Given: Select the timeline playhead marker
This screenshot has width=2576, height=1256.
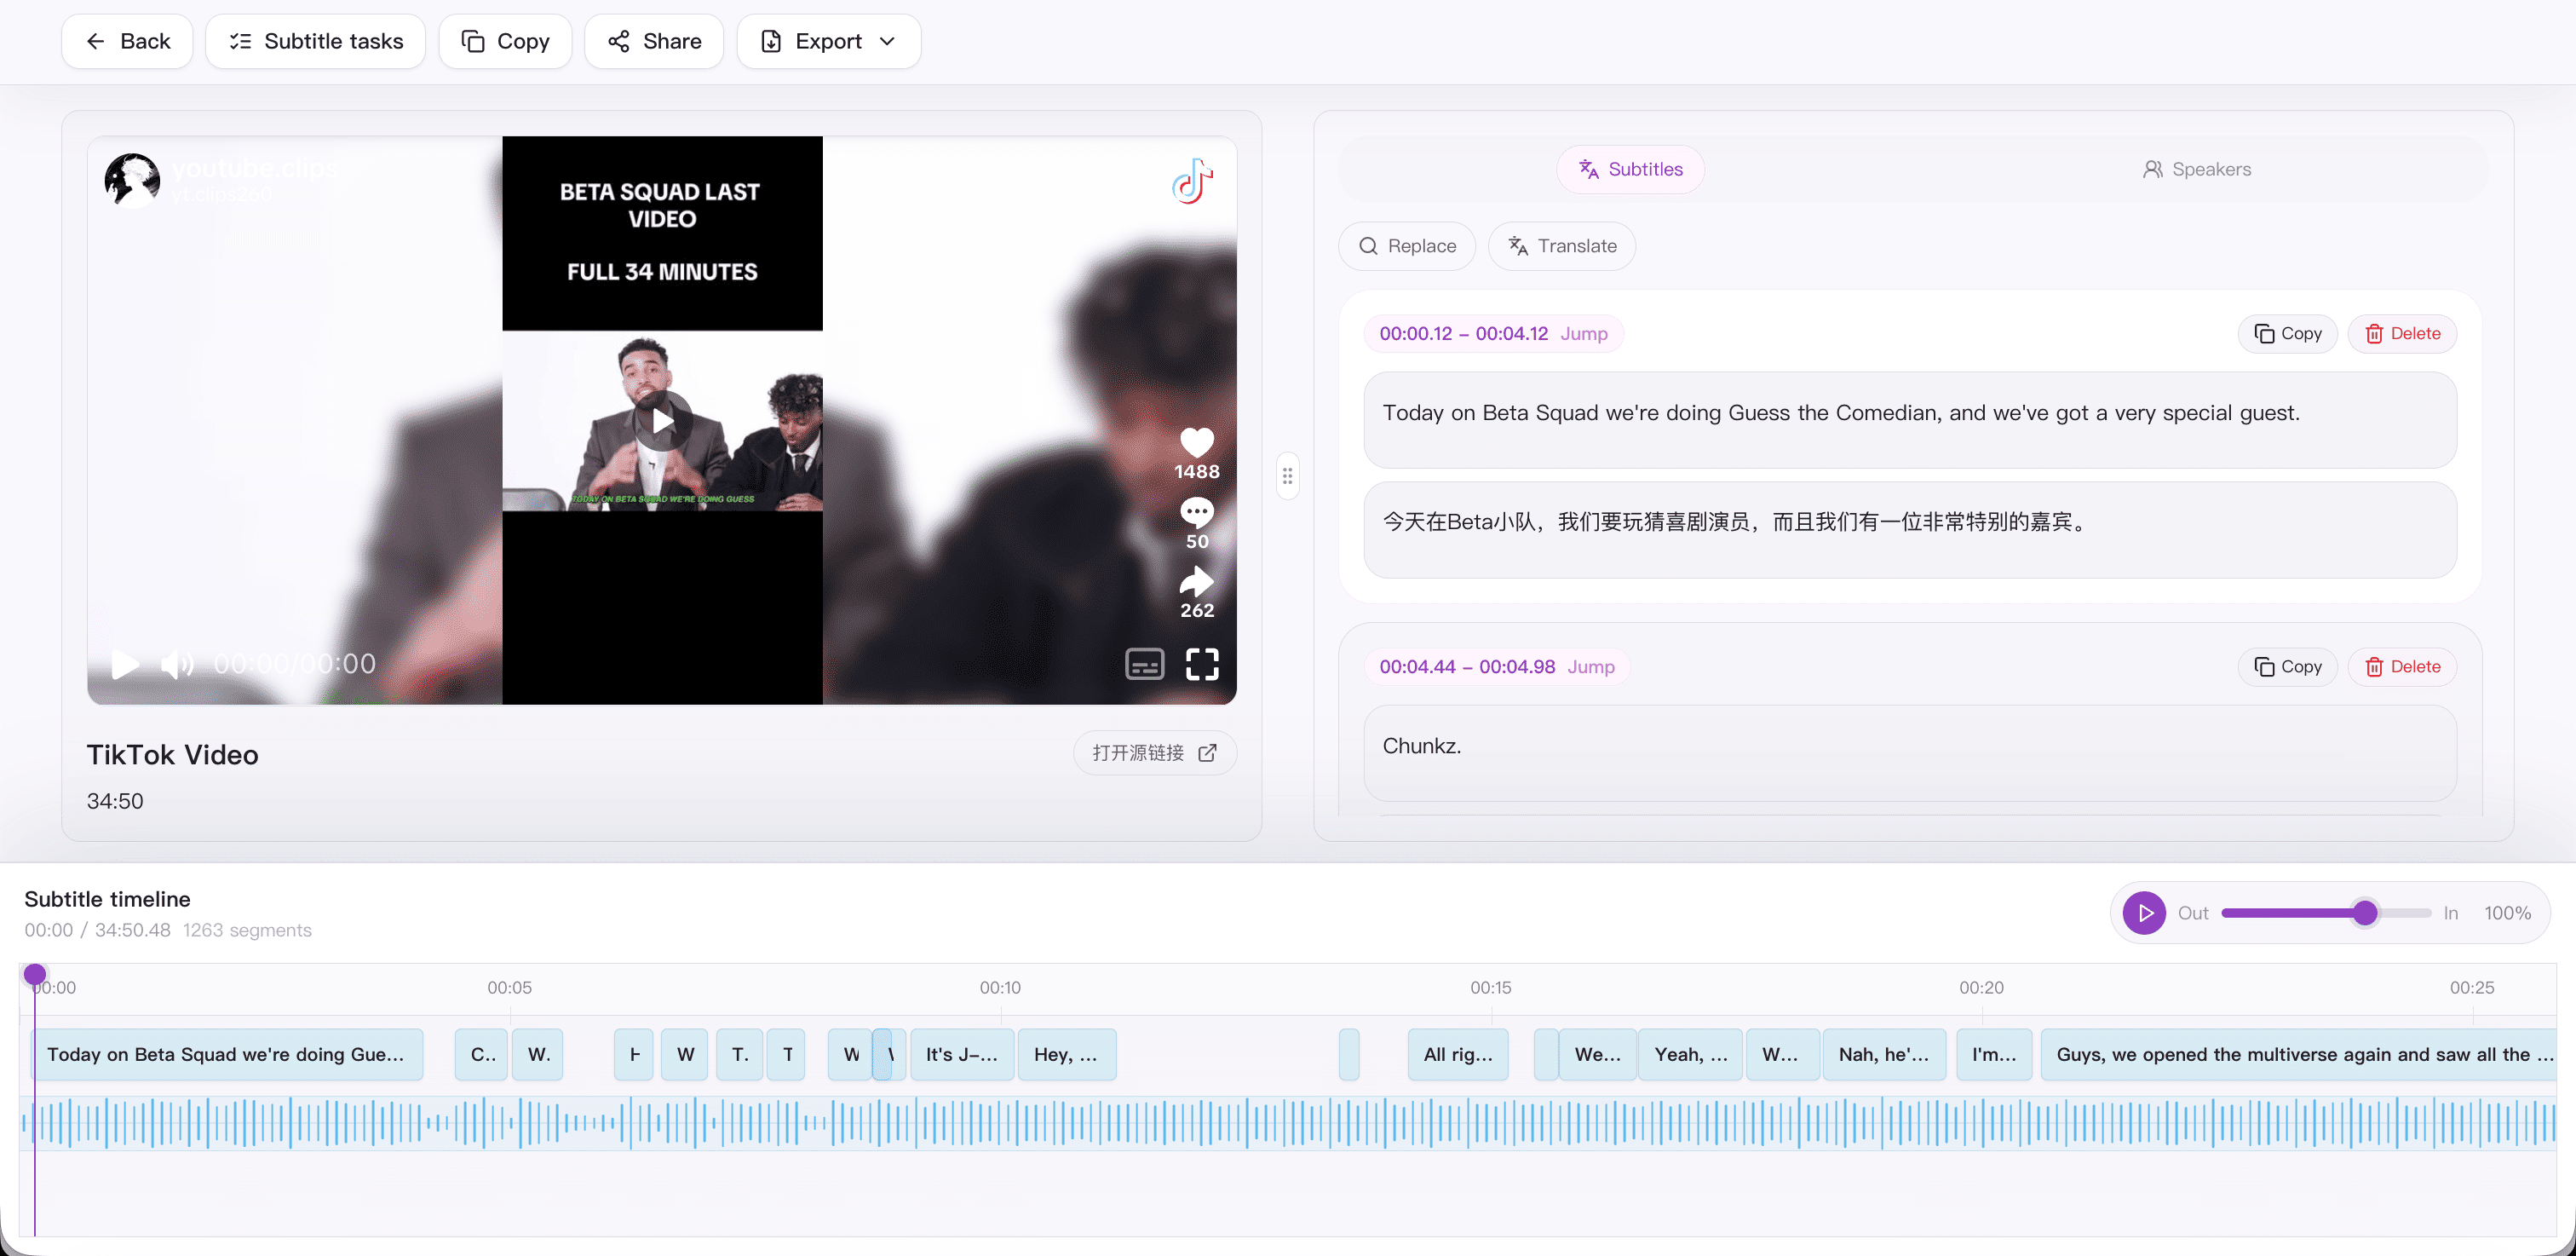Looking at the screenshot, I should 35,975.
